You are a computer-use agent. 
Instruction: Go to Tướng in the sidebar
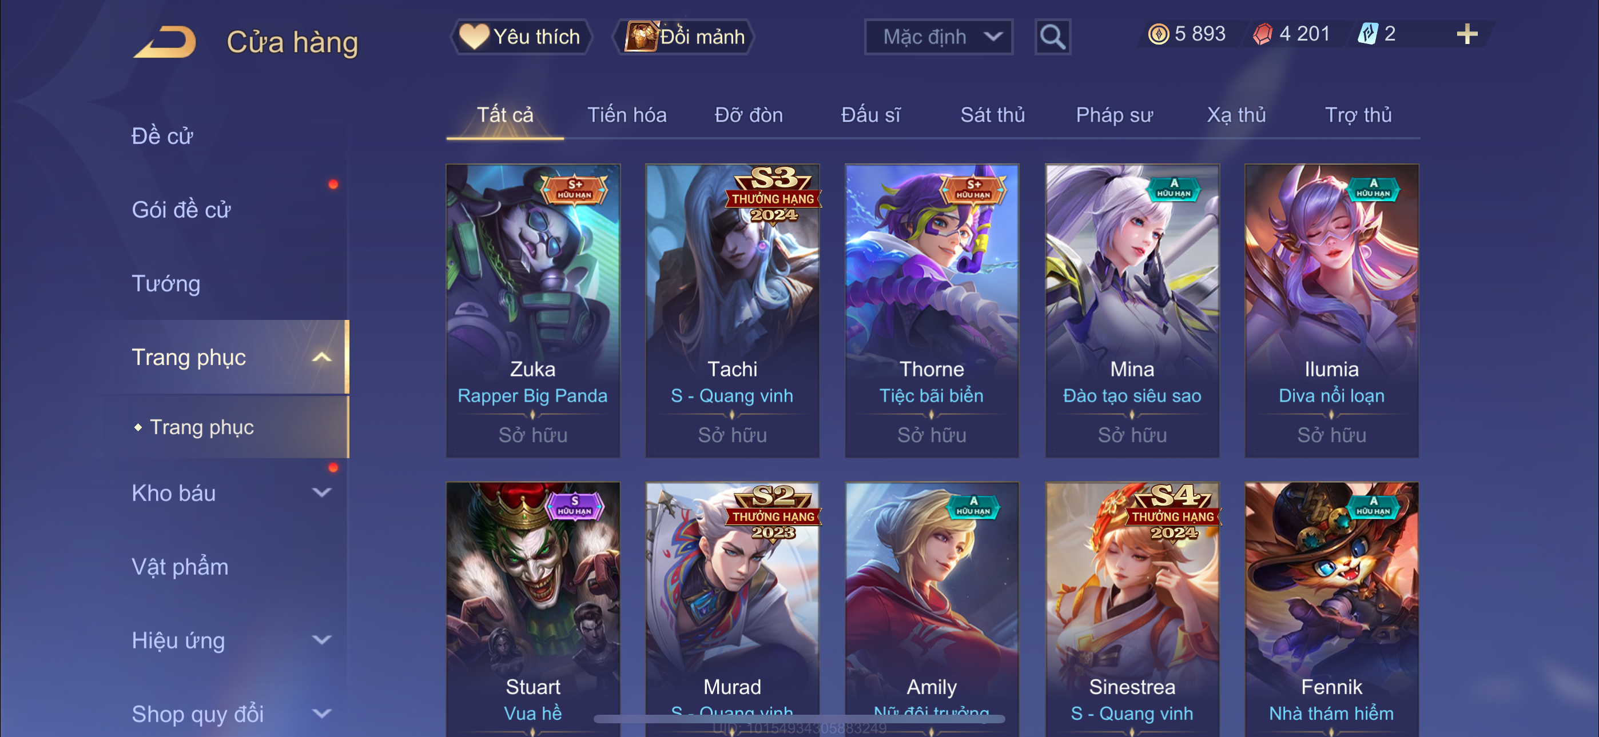pyautogui.click(x=166, y=283)
